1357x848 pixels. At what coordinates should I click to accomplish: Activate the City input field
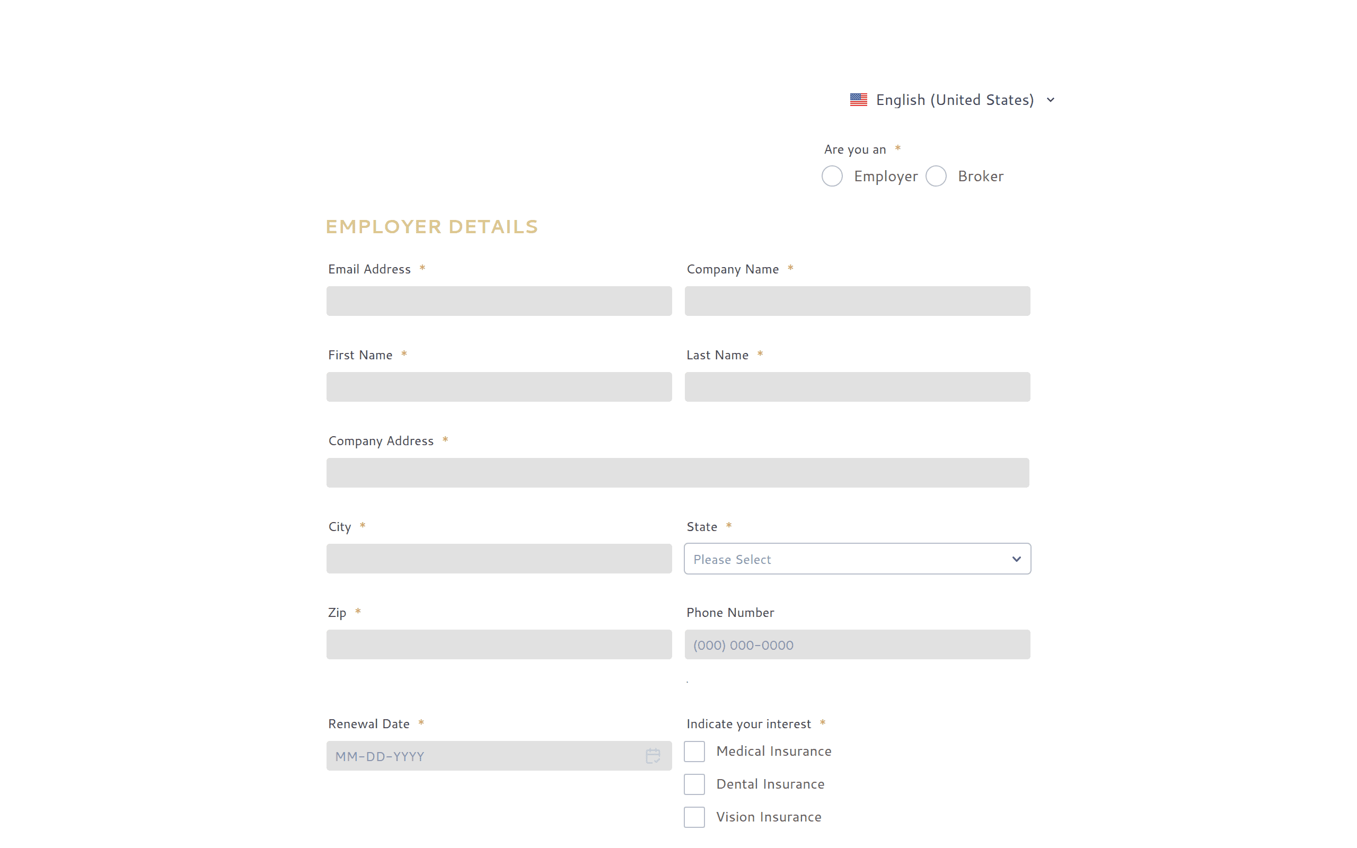pyautogui.click(x=499, y=559)
